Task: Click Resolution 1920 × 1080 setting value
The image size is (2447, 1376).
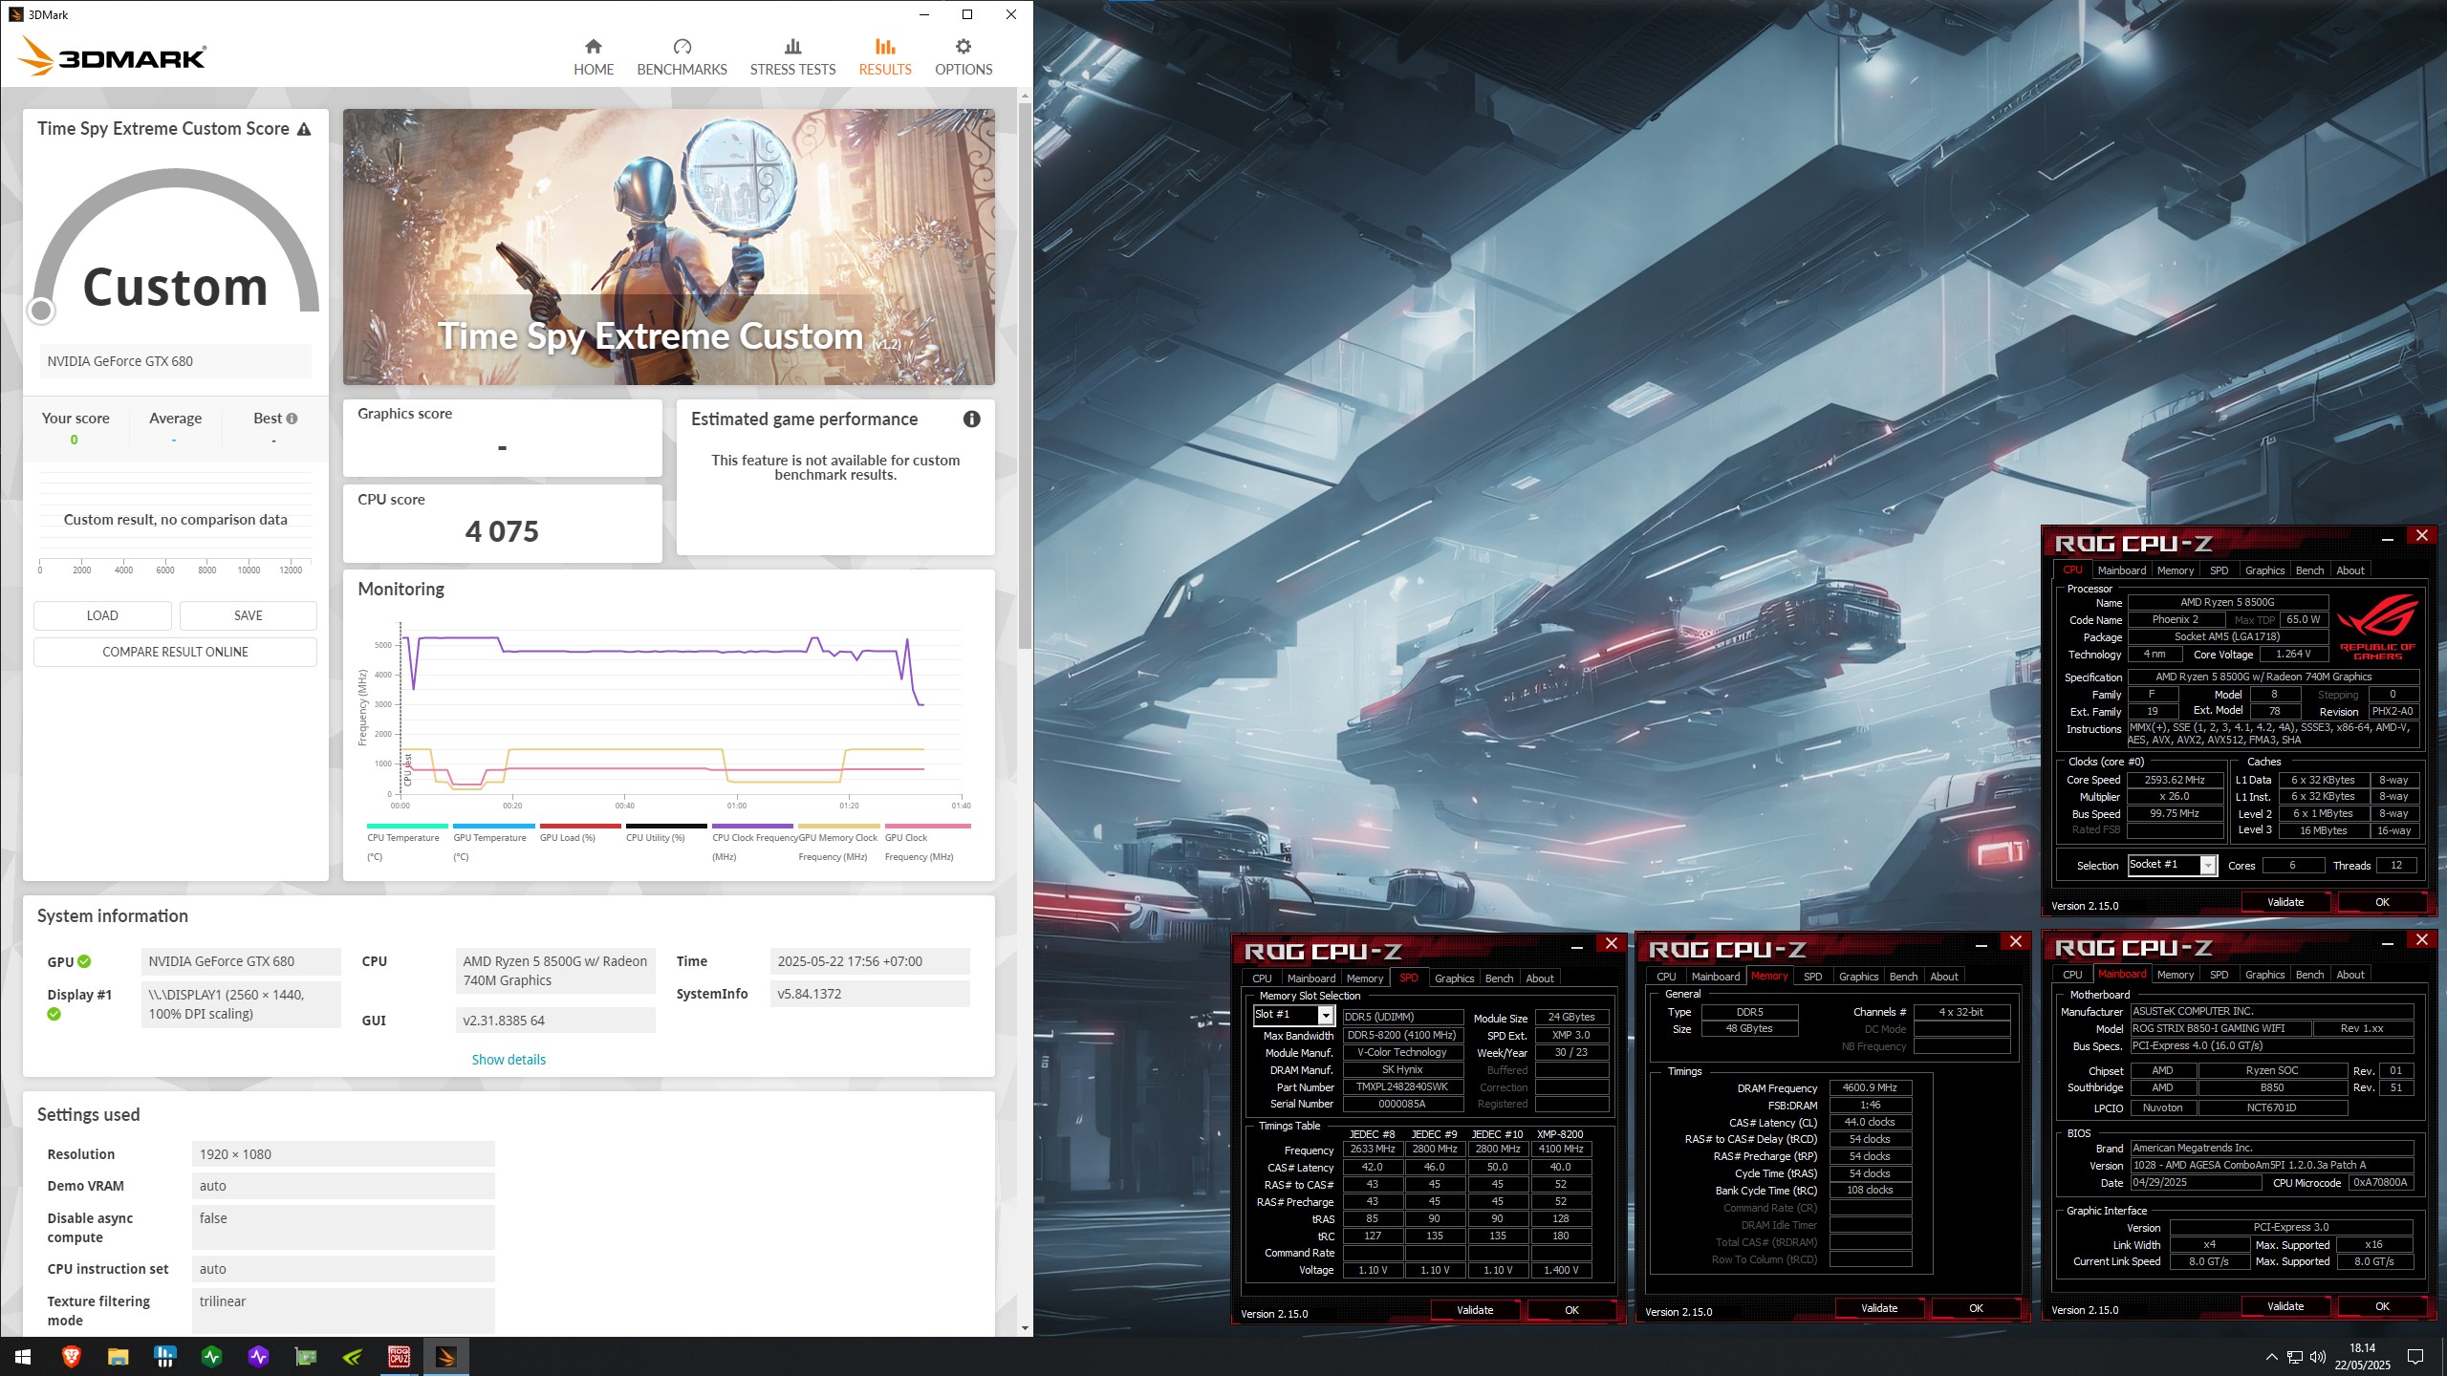Action: click(x=343, y=1154)
